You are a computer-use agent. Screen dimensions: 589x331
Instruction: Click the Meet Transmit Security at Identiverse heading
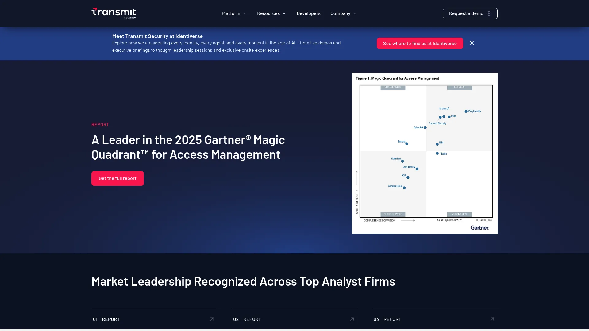pos(157,36)
